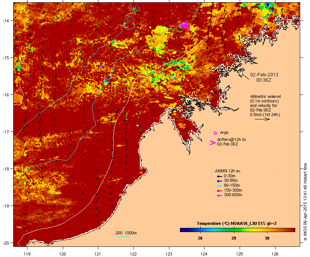Click latitude axis label -14
The width and height of the screenshot is (310, 257).
(5, 20)
